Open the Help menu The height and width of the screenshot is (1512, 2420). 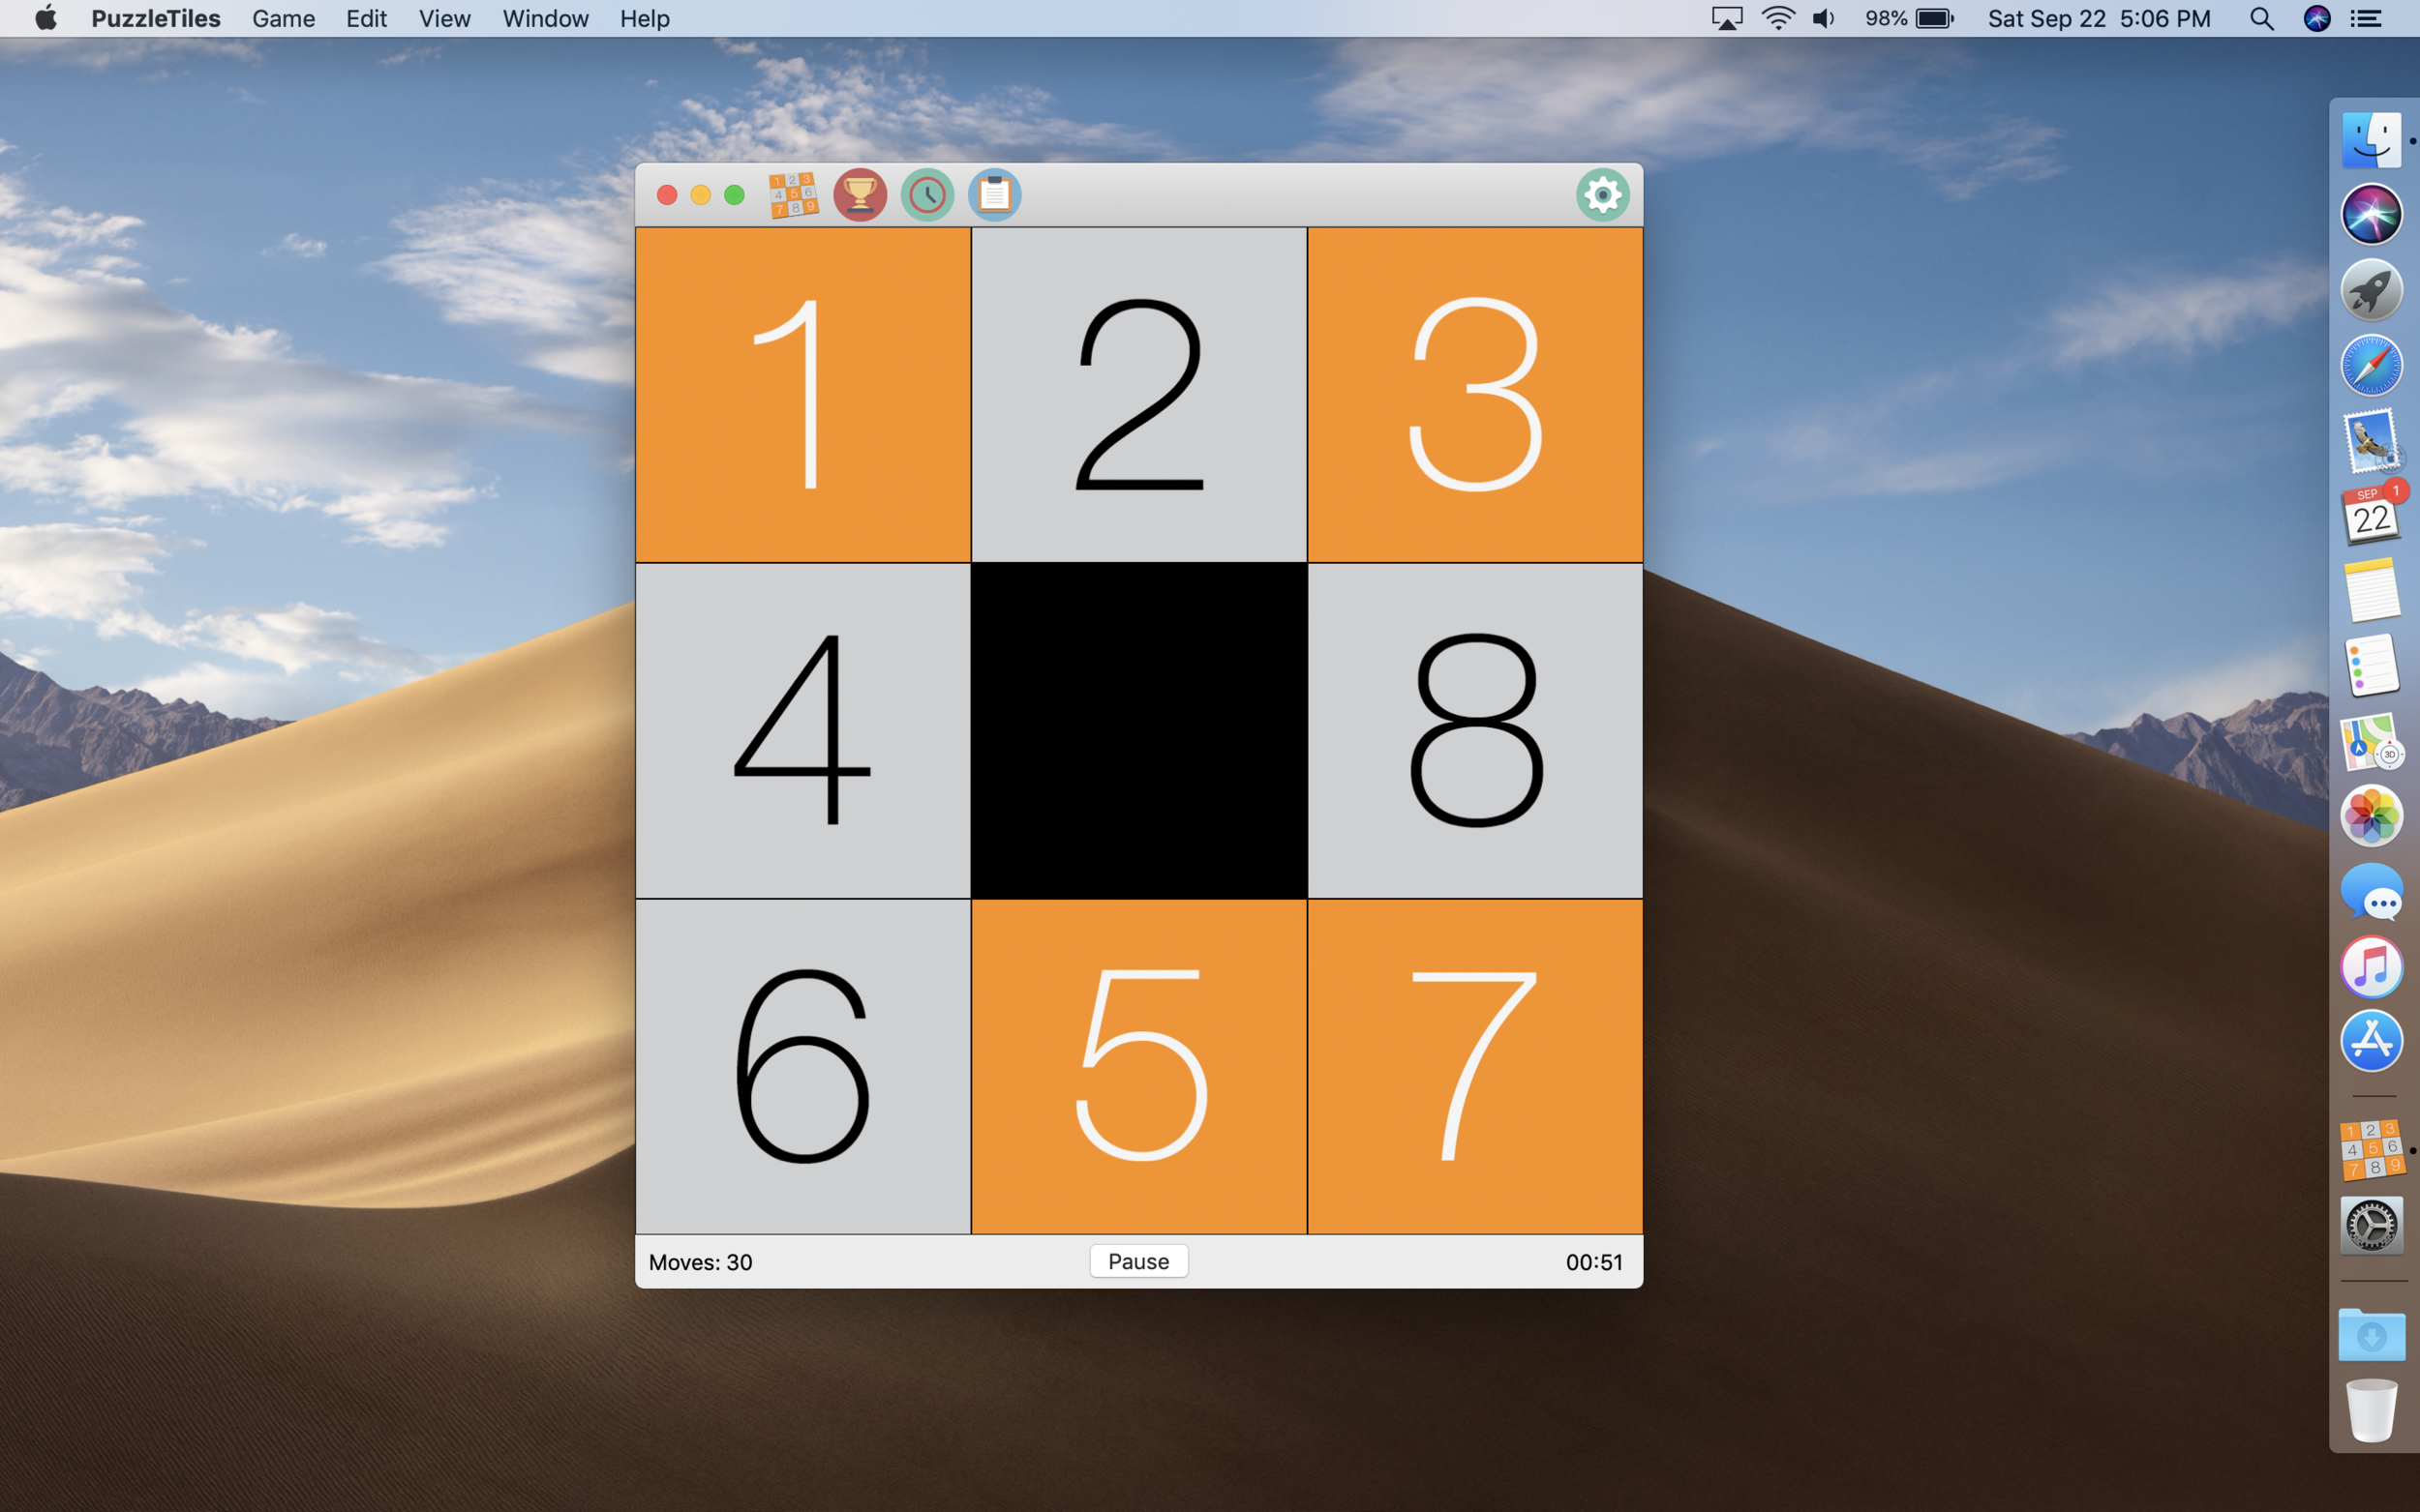click(645, 19)
